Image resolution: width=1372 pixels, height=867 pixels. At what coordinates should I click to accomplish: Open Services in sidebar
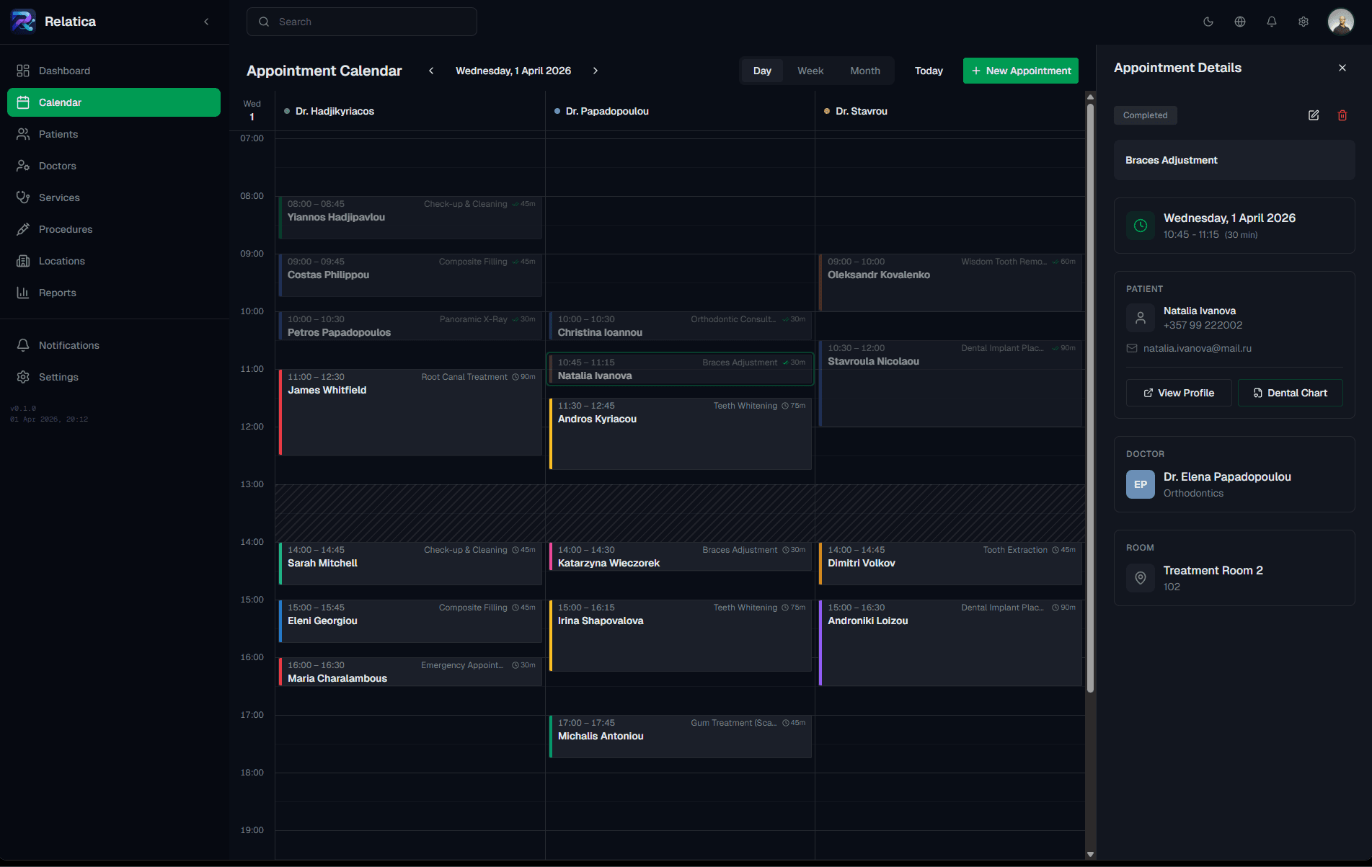click(114, 197)
